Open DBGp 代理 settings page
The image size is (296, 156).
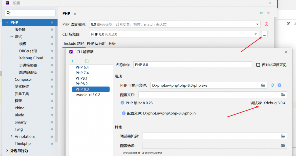[28, 51]
